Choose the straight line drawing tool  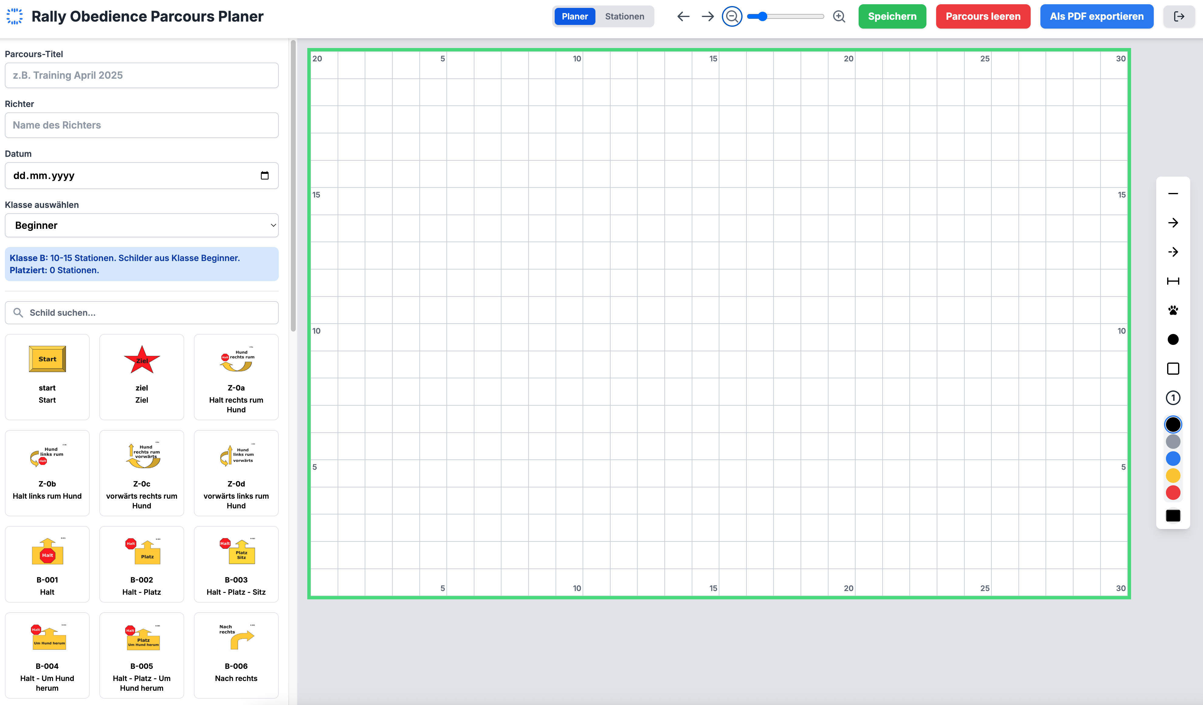(1172, 194)
